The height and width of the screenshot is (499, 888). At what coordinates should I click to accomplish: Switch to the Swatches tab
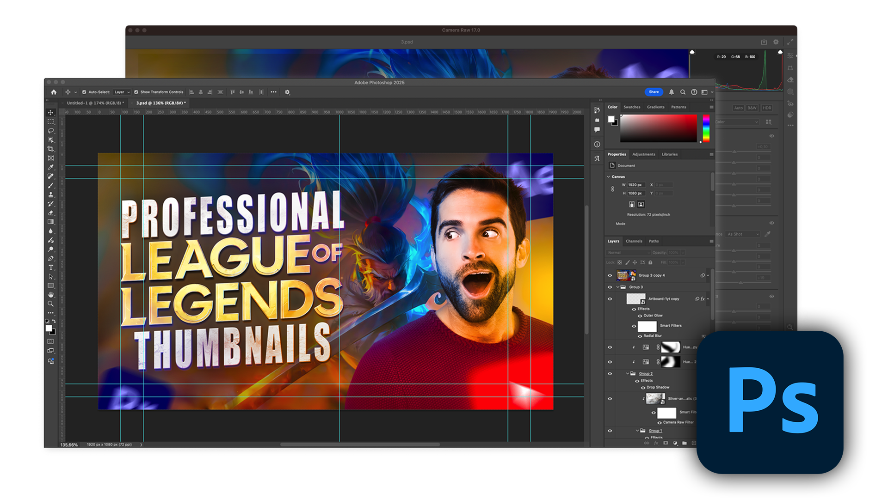pos(632,107)
